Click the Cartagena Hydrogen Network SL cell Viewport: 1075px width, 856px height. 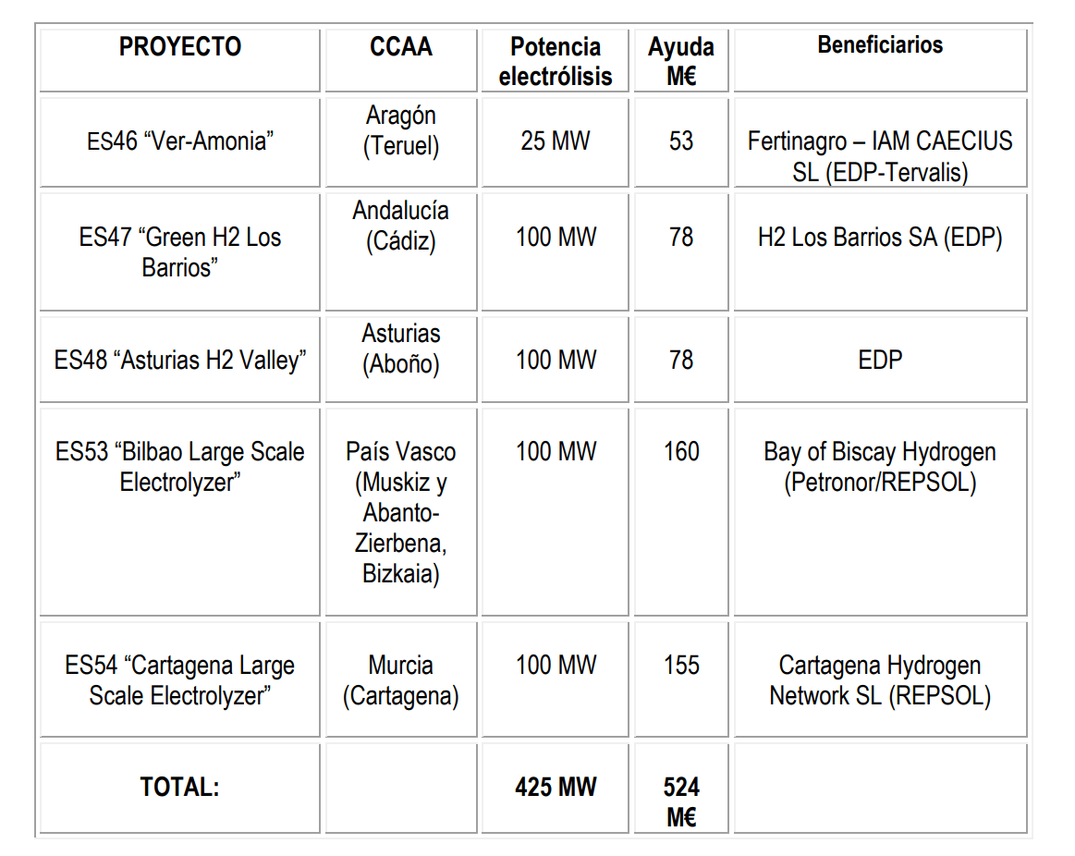point(880,679)
